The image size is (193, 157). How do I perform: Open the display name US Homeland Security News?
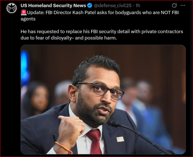53,5
